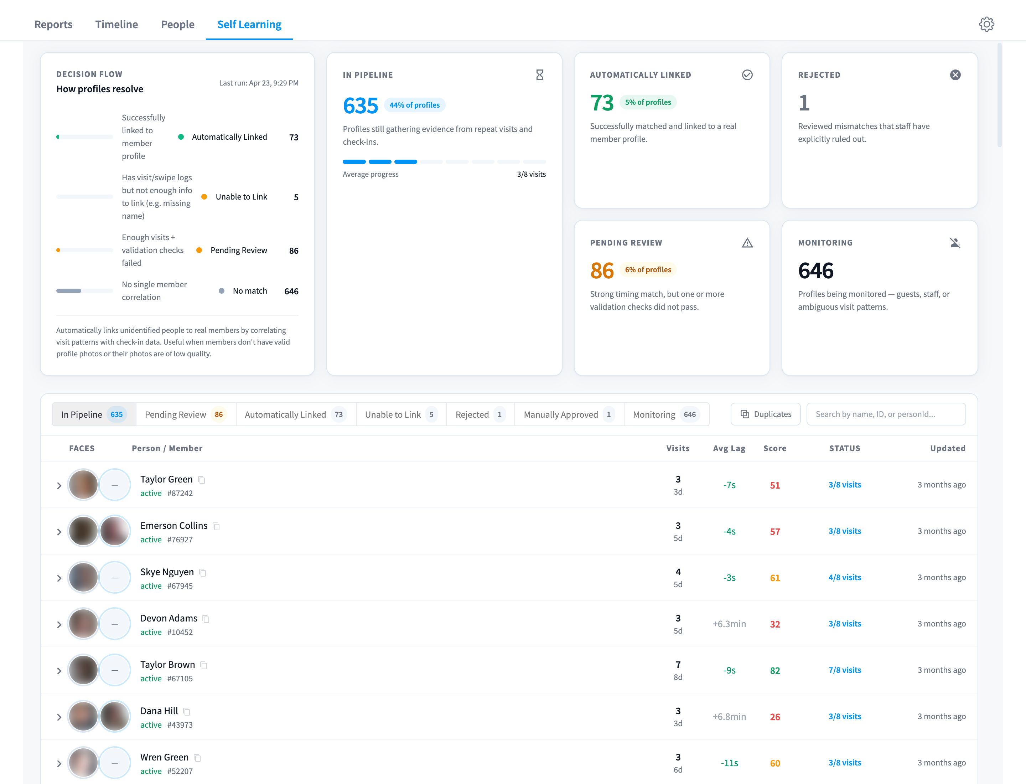
Task: Click the checkmark icon in Automatically Linked card
Action: [x=747, y=75]
